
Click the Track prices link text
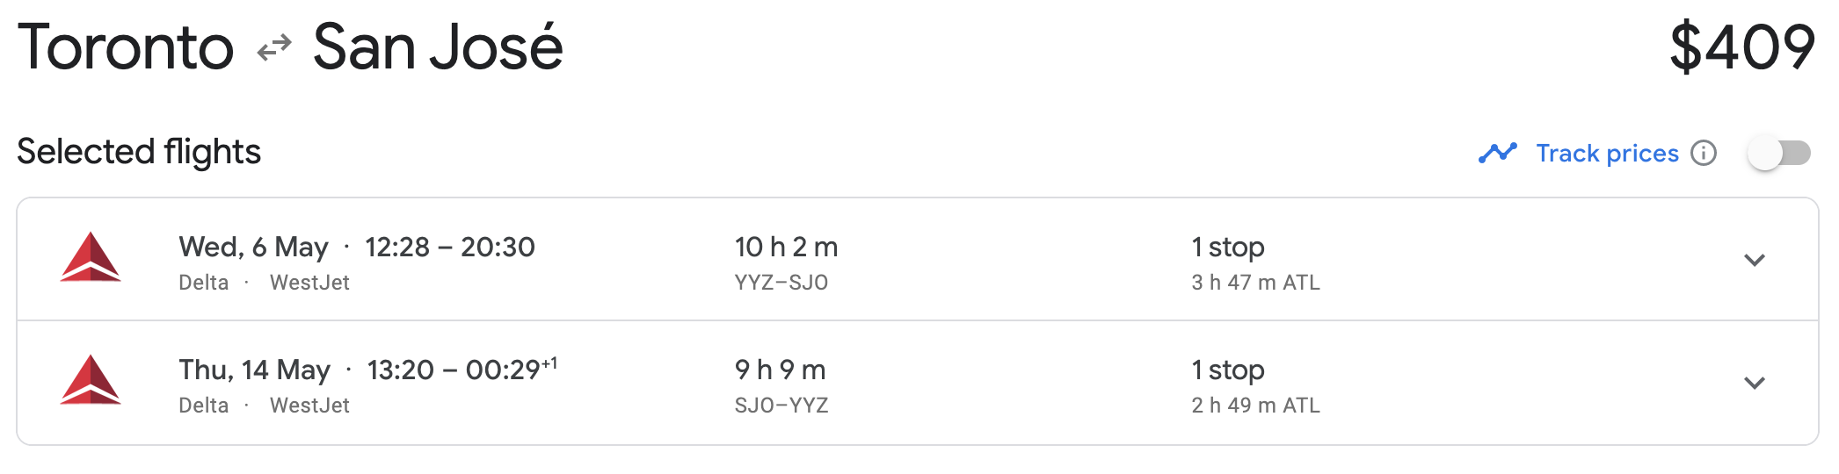[x=1607, y=153]
